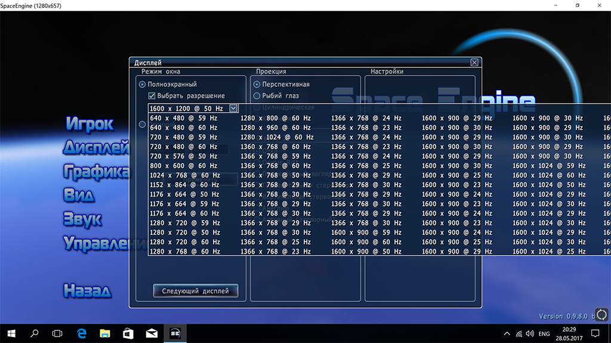
Task: Click the Следующий дисплей button
Action: coord(196,291)
